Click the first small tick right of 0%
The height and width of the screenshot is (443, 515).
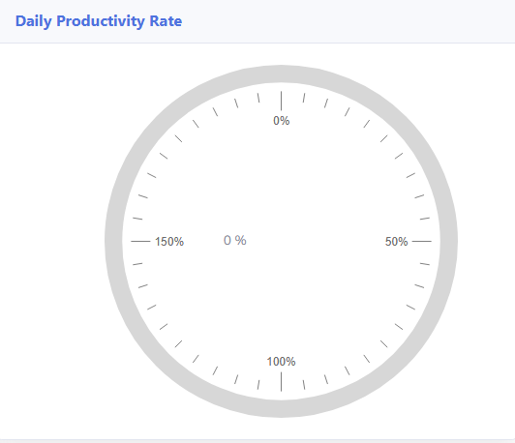pos(304,98)
